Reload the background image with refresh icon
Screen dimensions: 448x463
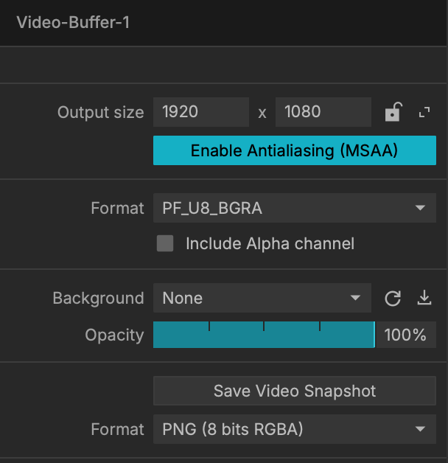click(x=393, y=299)
